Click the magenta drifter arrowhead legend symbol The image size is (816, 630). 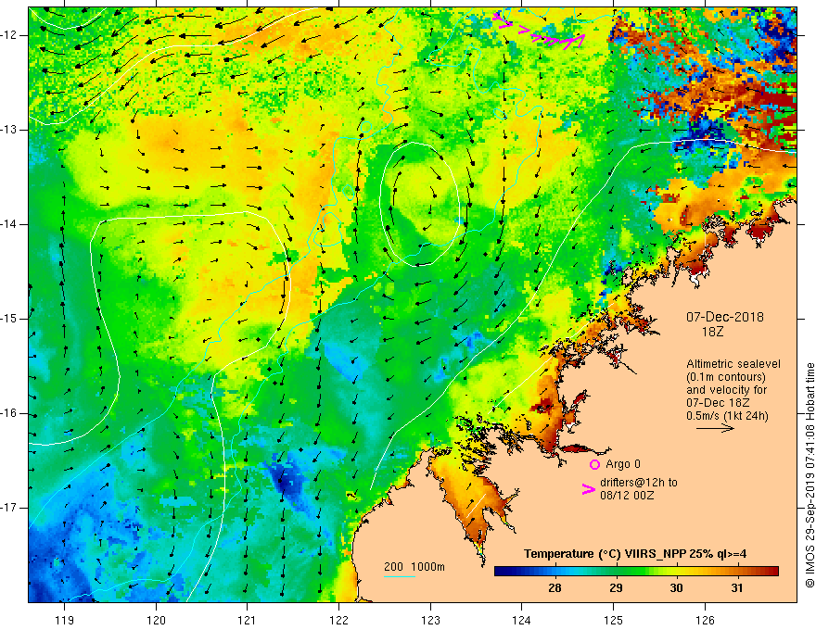(x=589, y=488)
